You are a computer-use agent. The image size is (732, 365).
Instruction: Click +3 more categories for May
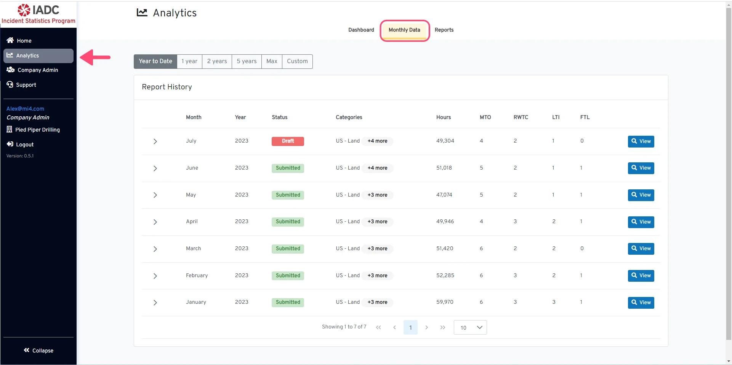pos(377,195)
